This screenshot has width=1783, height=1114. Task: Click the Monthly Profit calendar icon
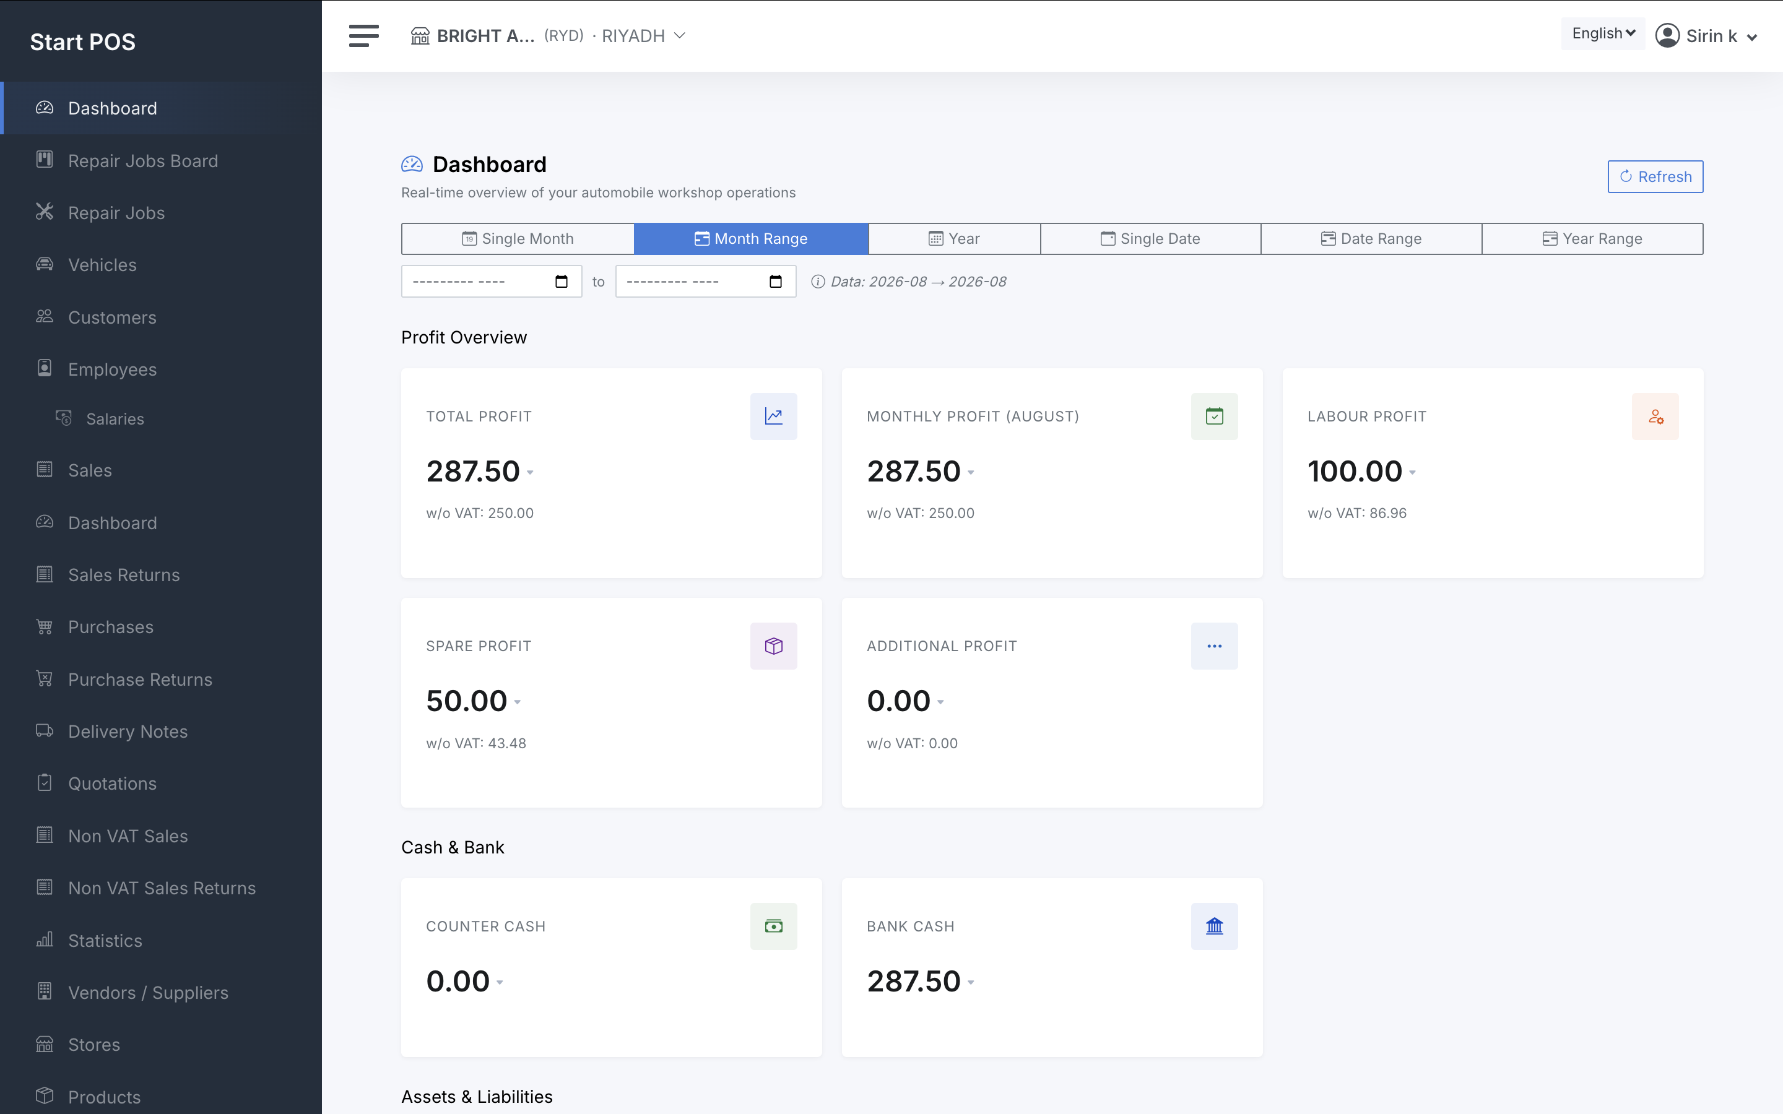[x=1214, y=417]
